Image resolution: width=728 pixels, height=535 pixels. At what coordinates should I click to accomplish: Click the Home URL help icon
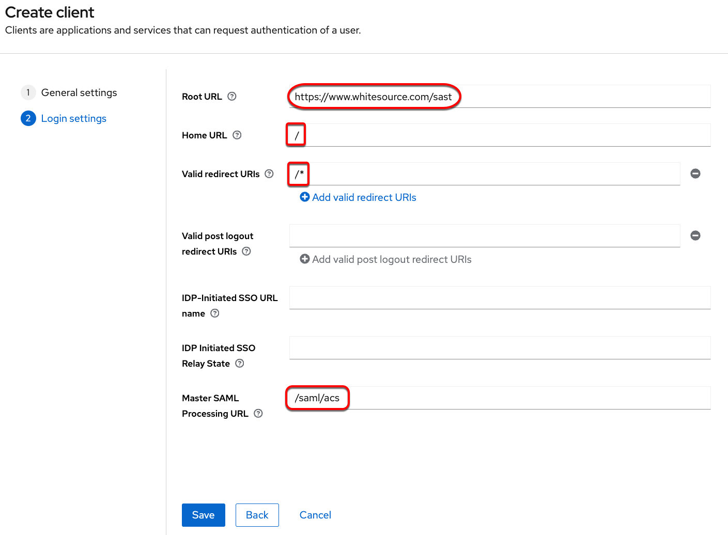pyautogui.click(x=237, y=135)
